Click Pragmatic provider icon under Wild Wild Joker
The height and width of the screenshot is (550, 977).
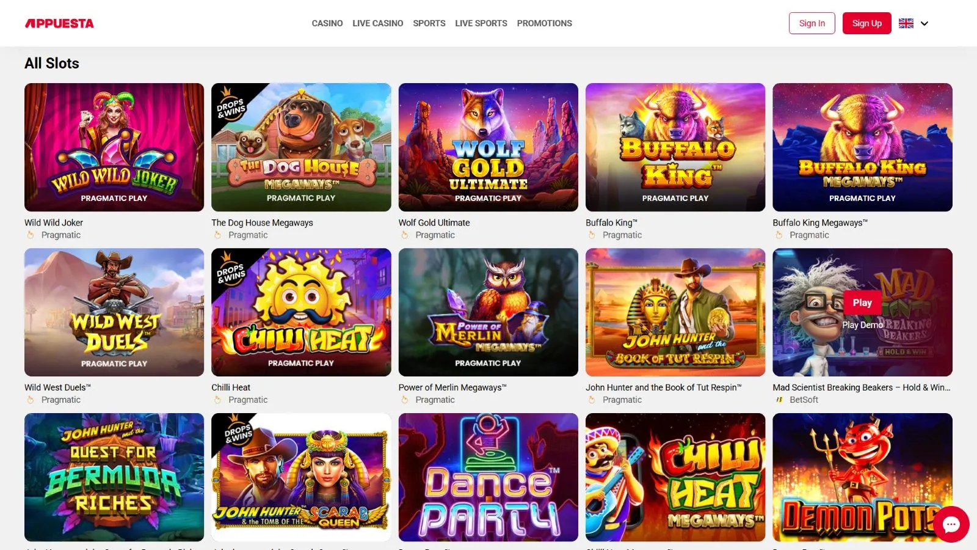31,235
